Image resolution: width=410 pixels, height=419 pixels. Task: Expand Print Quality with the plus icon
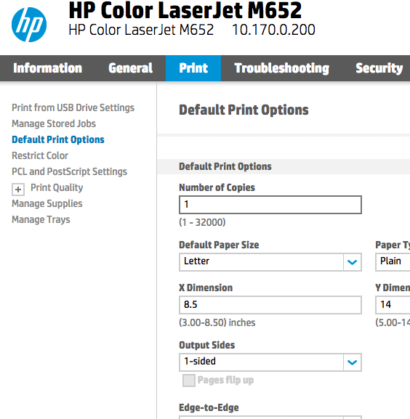18,190
